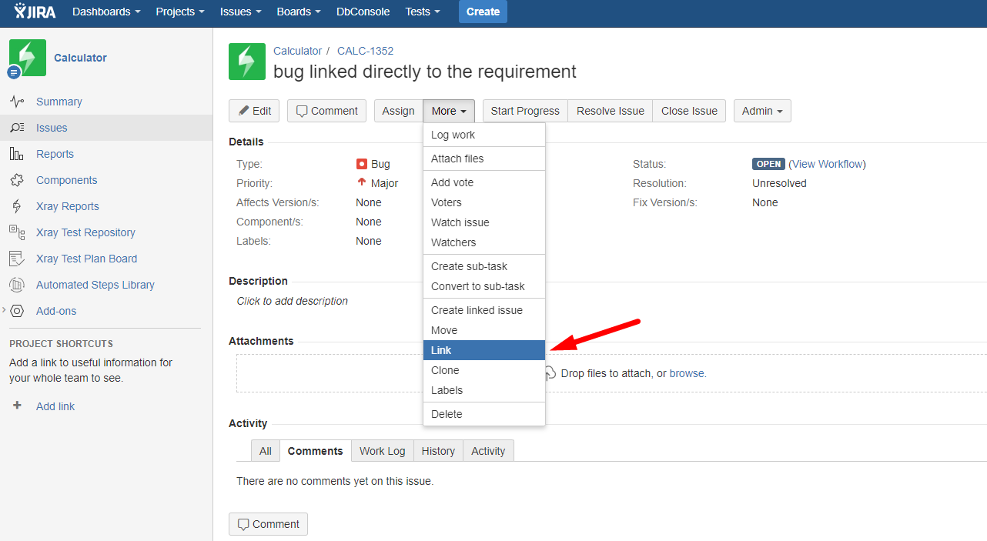The width and height of the screenshot is (987, 541).
Task: Click the Summary pulse icon in sidebar
Action: [x=17, y=102]
